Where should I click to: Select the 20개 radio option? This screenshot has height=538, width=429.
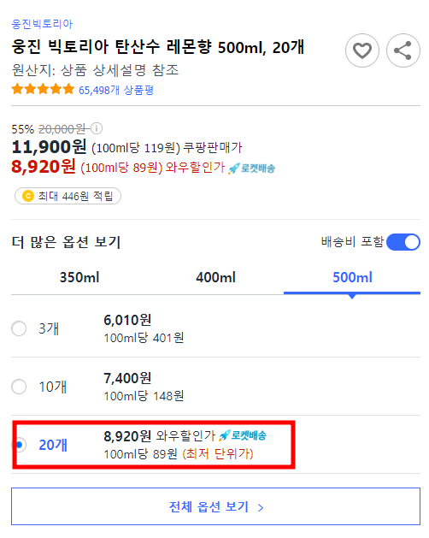click(19, 445)
